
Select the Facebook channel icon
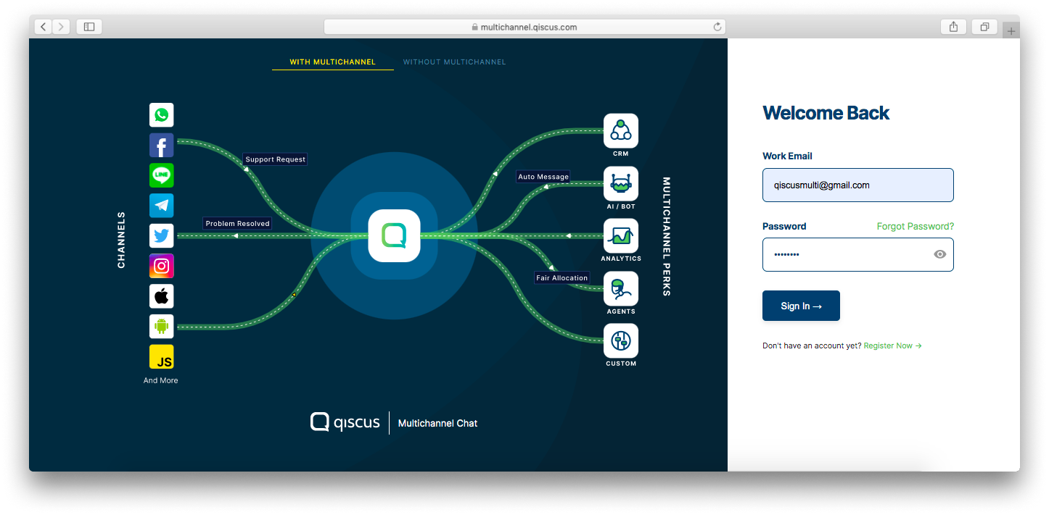point(161,145)
